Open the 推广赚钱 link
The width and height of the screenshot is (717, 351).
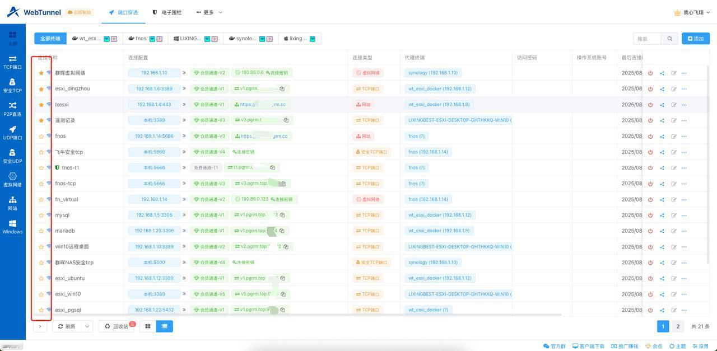tap(625, 347)
